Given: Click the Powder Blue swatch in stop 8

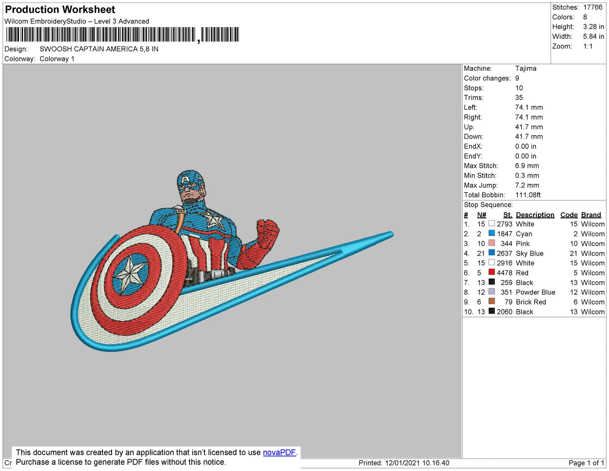Looking at the screenshot, I should tap(491, 291).
